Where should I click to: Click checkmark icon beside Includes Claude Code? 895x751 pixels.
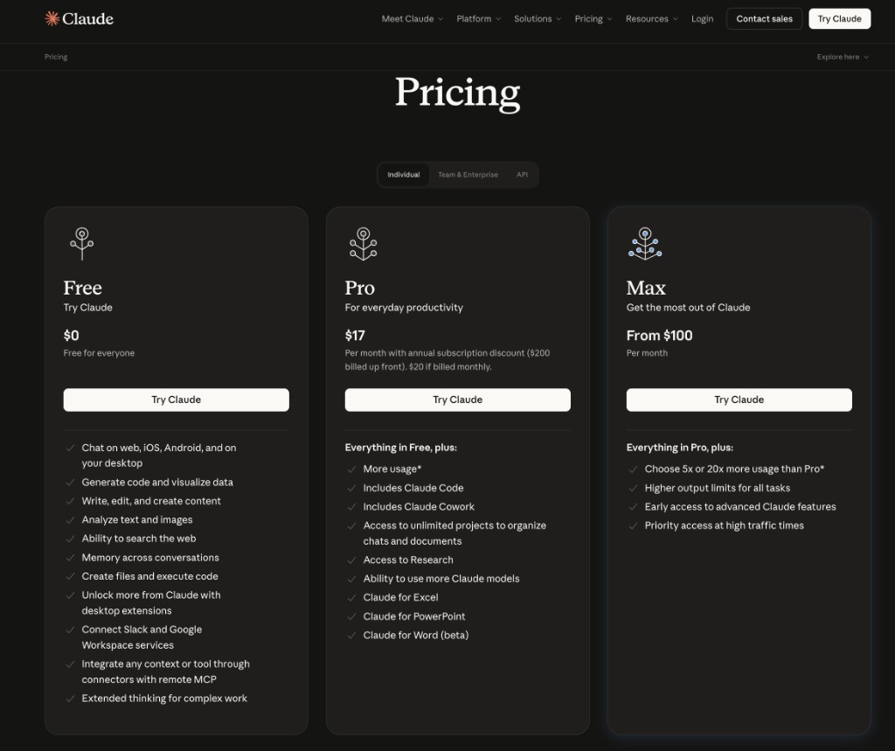(x=351, y=488)
